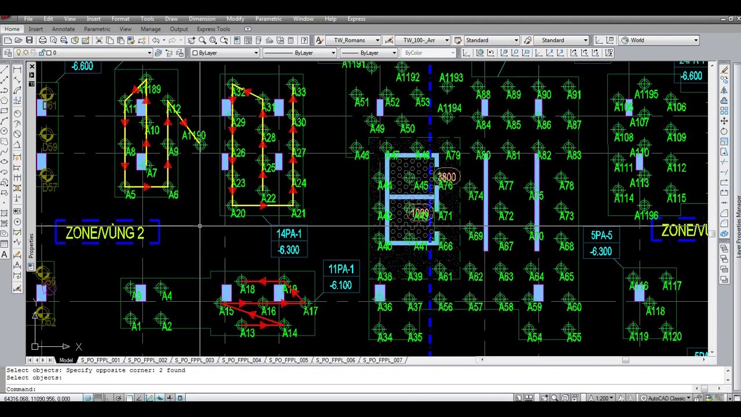
Task: Select the Linear Dimension tool
Action: click(x=17, y=69)
